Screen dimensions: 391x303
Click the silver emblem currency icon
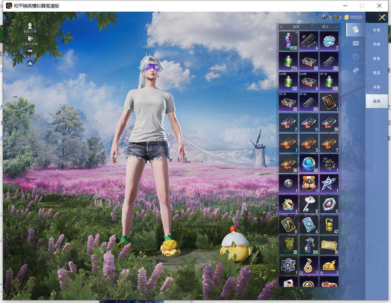(x=325, y=17)
